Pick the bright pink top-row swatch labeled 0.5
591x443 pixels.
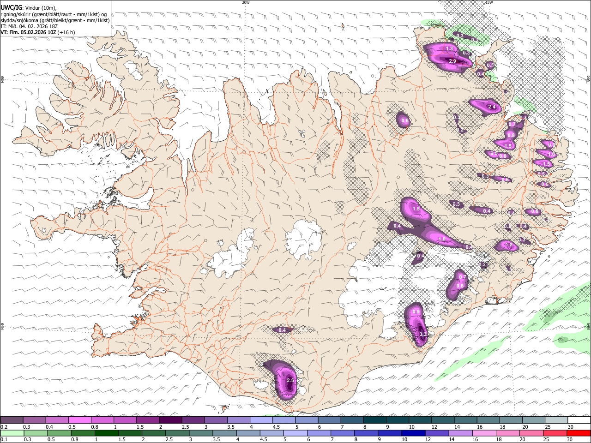pos(79,420)
